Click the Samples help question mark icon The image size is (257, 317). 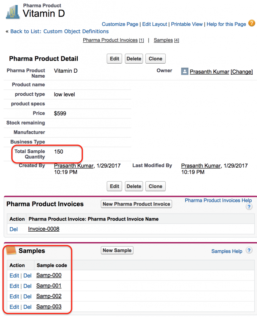point(249,251)
